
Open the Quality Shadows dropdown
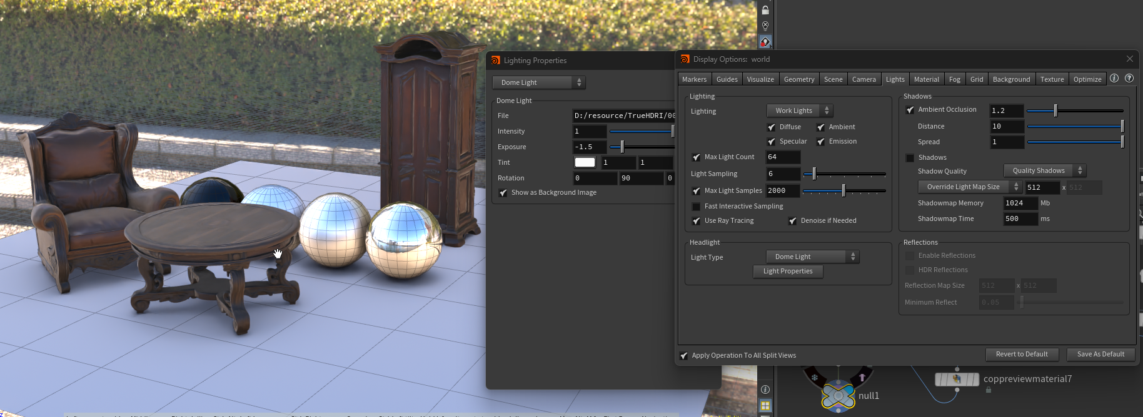pos(1045,170)
